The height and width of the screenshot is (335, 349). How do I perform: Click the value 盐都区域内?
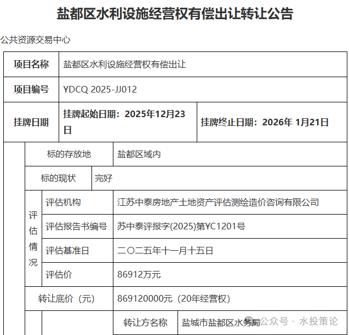(139, 154)
